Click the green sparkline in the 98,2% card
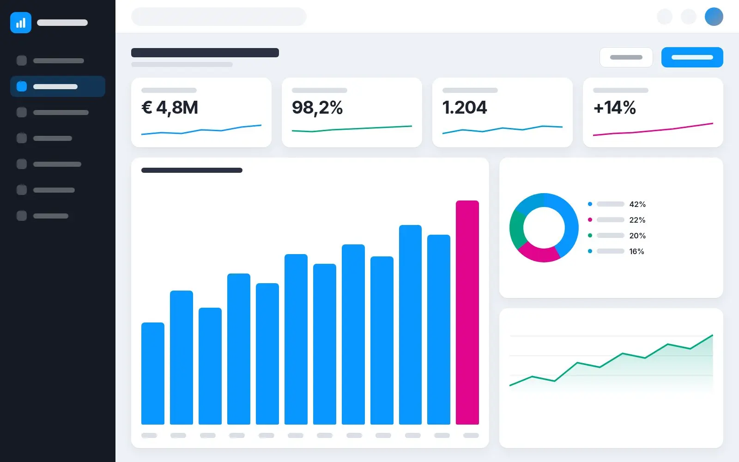This screenshot has width=739, height=462. (x=352, y=128)
